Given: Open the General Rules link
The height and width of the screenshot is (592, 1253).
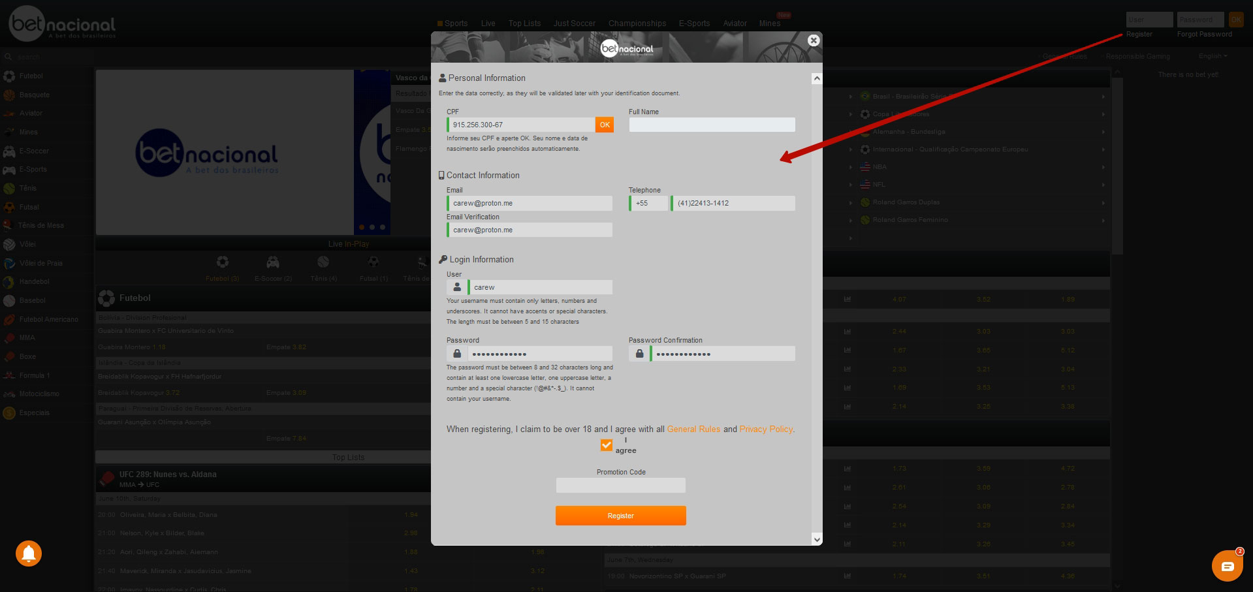Looking at the screenshot, I should 693,429.
